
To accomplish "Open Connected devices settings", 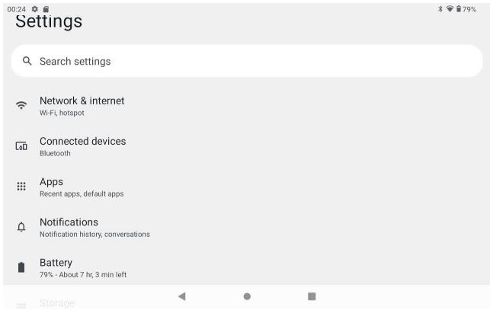I will pyautogui.click(x=247, y=146).
